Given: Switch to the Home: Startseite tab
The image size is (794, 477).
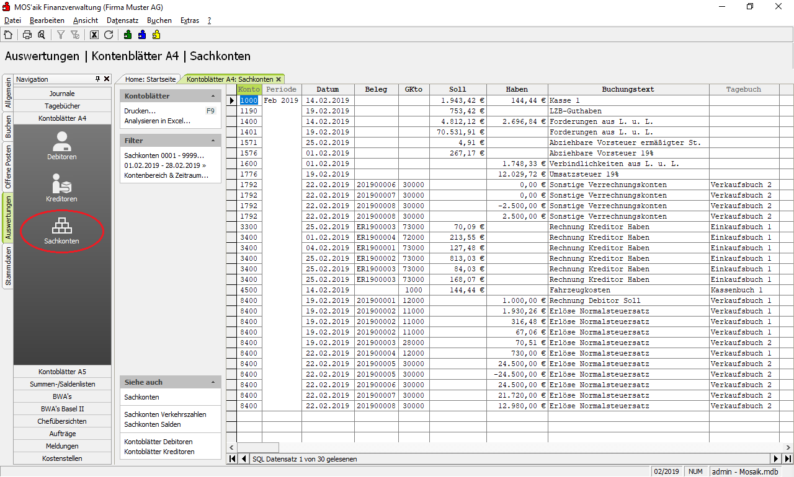Looking at the screenshot, I should coord(150,79).
